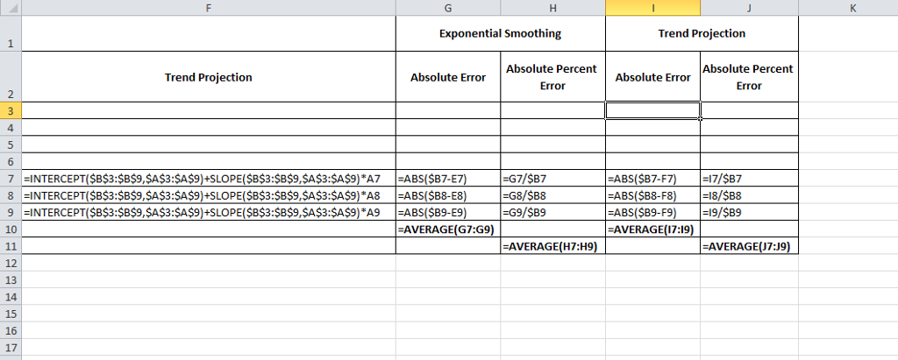898x360 pixels.
Task: Click cell containing =AVERAGE(H7:H9)
Action: pyautogui.click(x=552, y=247)
